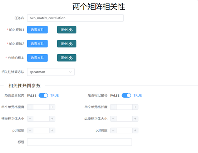Toggle the 热图是否聚类 switch
This screenshot has height=153, width=198.
pyautogui.click(x=43, y=96)
